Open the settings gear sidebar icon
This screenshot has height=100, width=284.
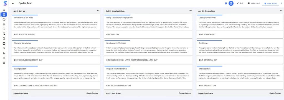(x=4, y=63)
